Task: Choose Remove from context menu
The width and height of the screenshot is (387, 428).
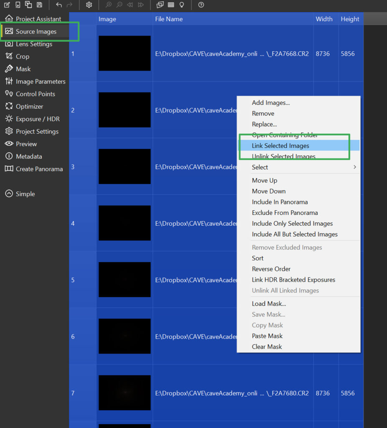Action: 298,113
